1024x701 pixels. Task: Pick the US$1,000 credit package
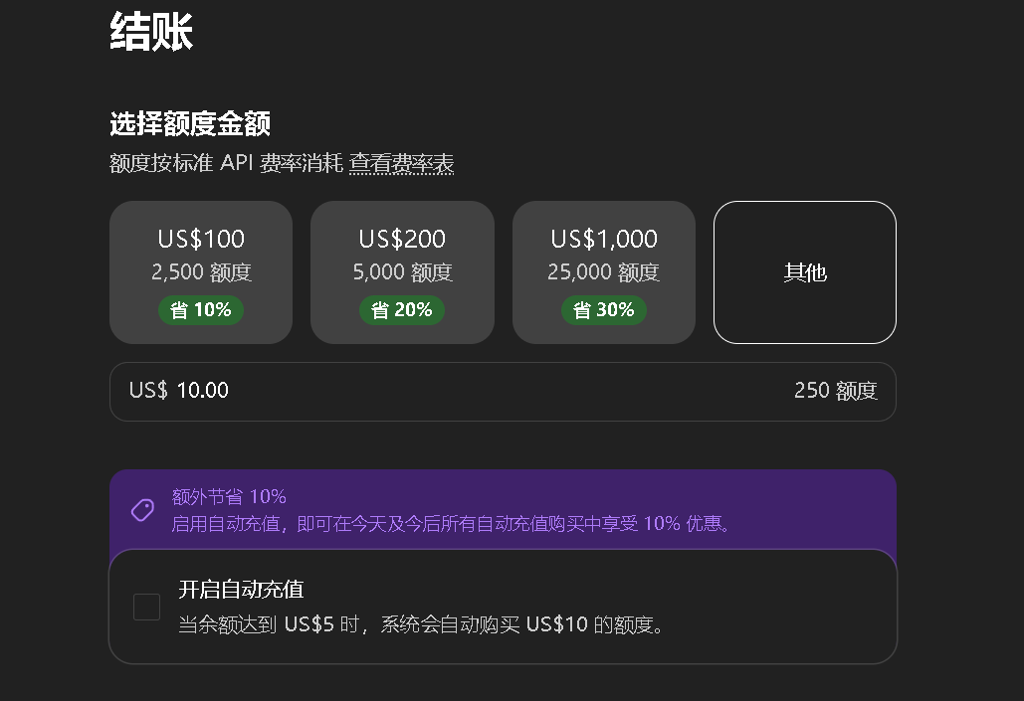coord(604,272)
